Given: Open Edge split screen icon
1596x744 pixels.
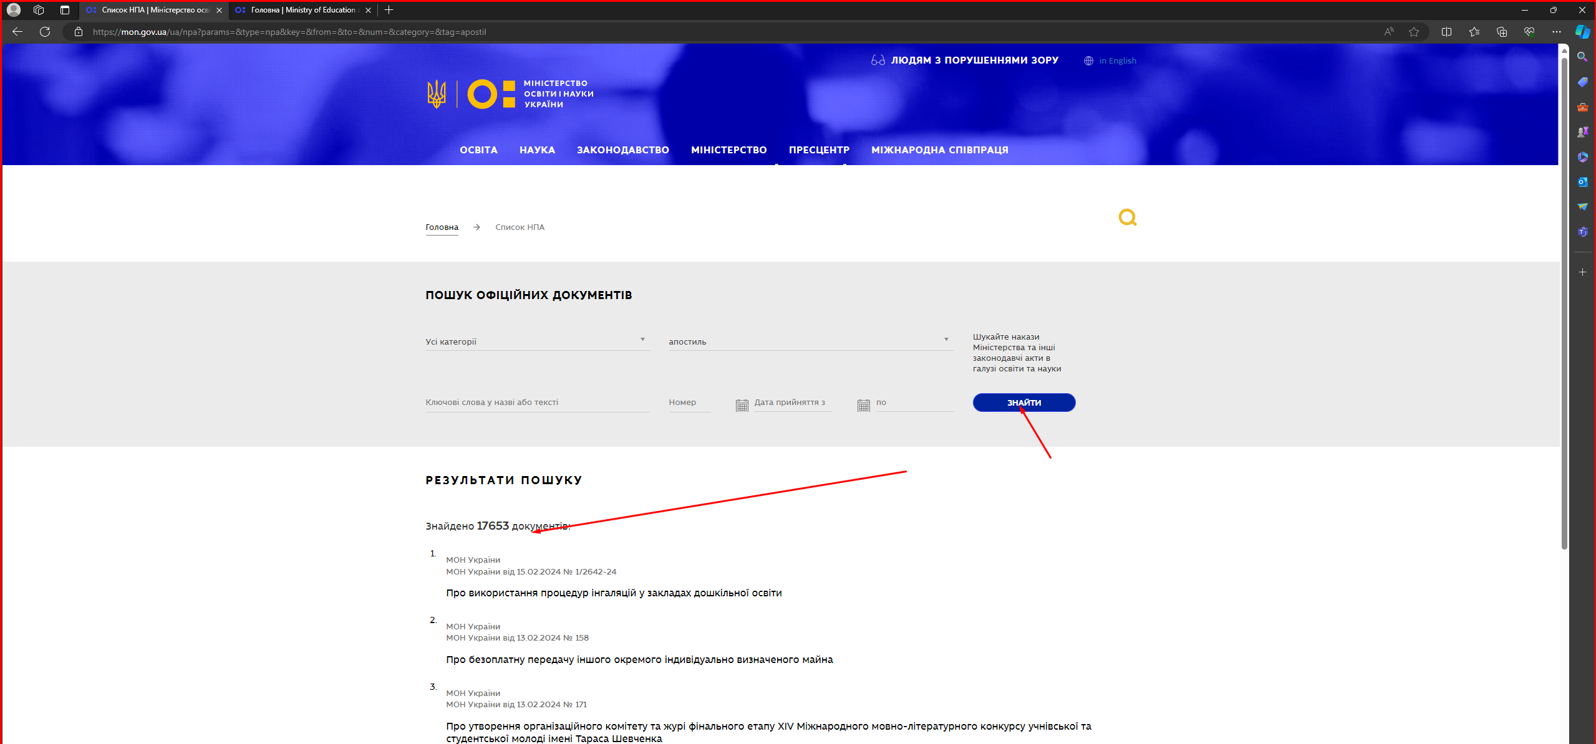Looking at the screenshot, I should tap(1446, 32).
